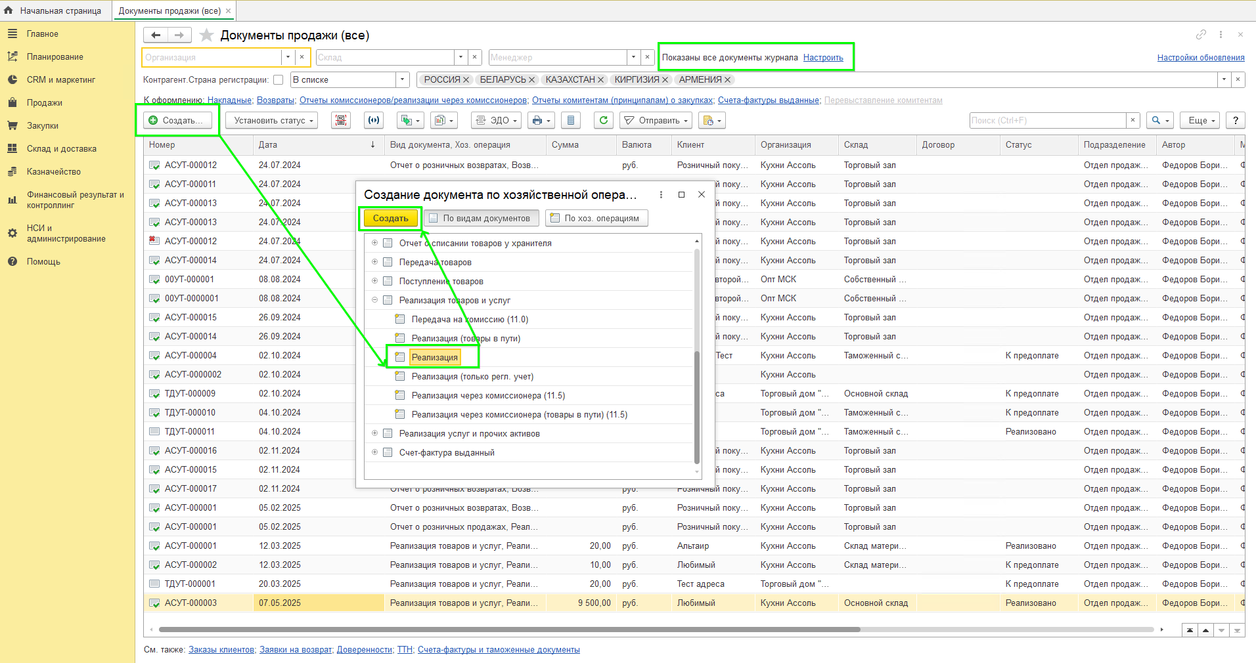Image resolution: width=1256 pixels, height=663 pixels.
Task: Click the Закупки shopping cart icon
Action: 12,125
